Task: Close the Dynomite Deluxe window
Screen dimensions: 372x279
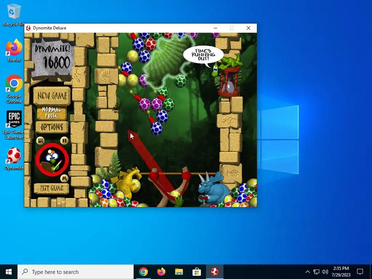Action: (248, 28)
